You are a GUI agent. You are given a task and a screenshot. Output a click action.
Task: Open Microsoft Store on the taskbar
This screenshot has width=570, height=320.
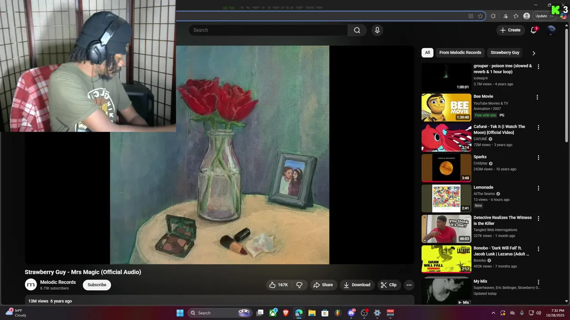(325, 313)
